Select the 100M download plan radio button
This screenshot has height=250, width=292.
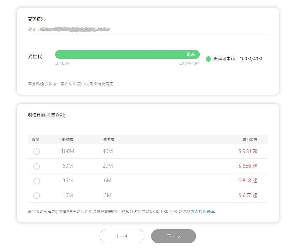click(36, 151)
